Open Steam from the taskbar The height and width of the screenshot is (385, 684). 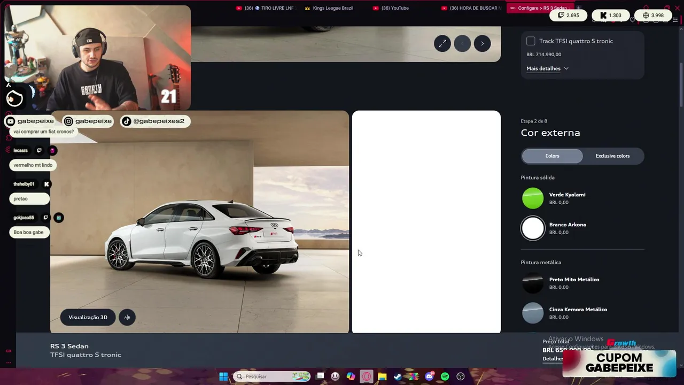398,376
